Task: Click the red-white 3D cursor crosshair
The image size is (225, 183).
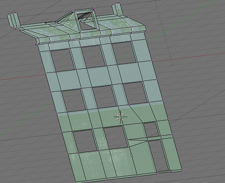Action: point(121,117)
